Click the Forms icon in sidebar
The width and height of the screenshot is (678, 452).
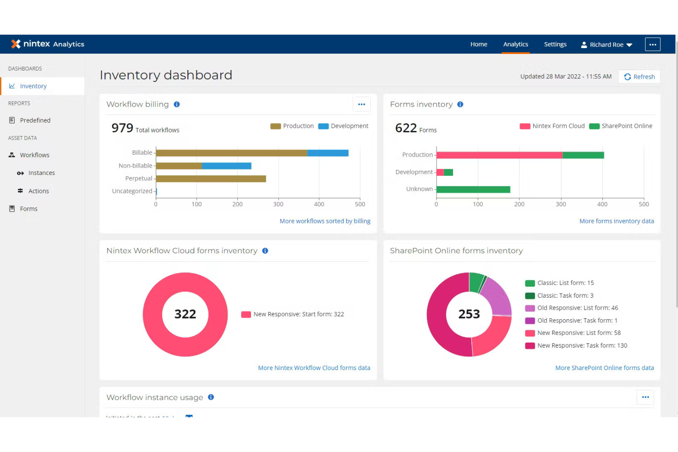(12, 209)
